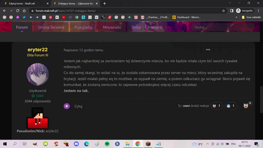Bookmark this page with the star icon
Viewport: 263px width, 148px height.
223,11
